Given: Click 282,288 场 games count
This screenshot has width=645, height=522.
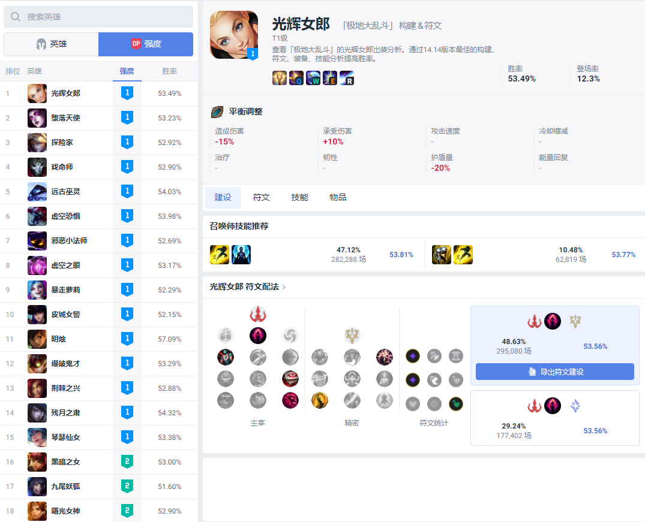Looking at the screenshot, I should [349, 260].
